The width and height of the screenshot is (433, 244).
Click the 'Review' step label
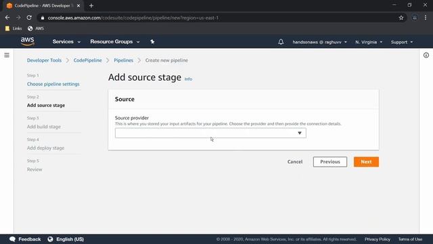pyautogui.click(x=35, y=169)
